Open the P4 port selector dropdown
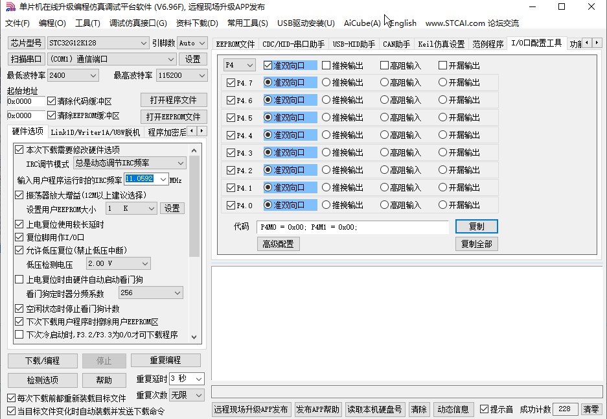The width and height of the screenshot is (607, 419). (250, 65)
